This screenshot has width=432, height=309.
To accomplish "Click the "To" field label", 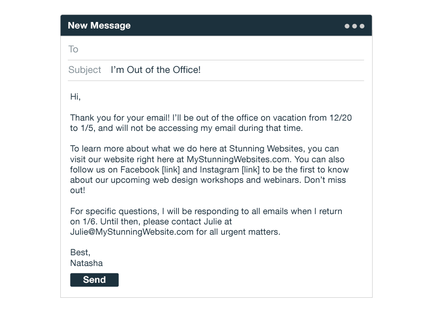I will (73, 50).
